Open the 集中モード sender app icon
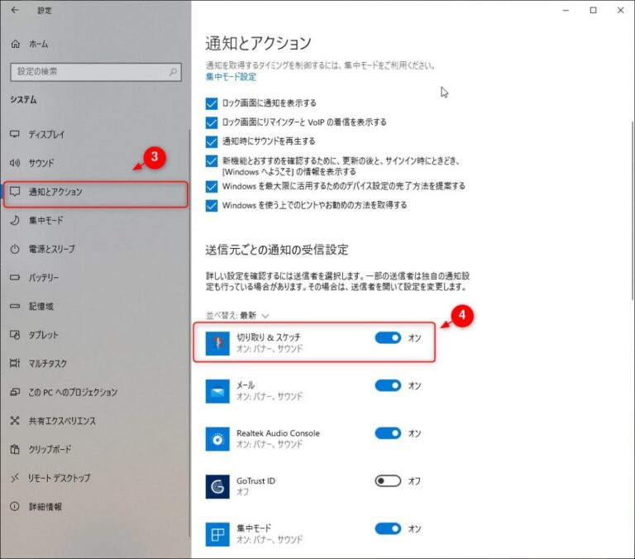The width and height of the screenshot is (635, 559). tap(217, 535)
